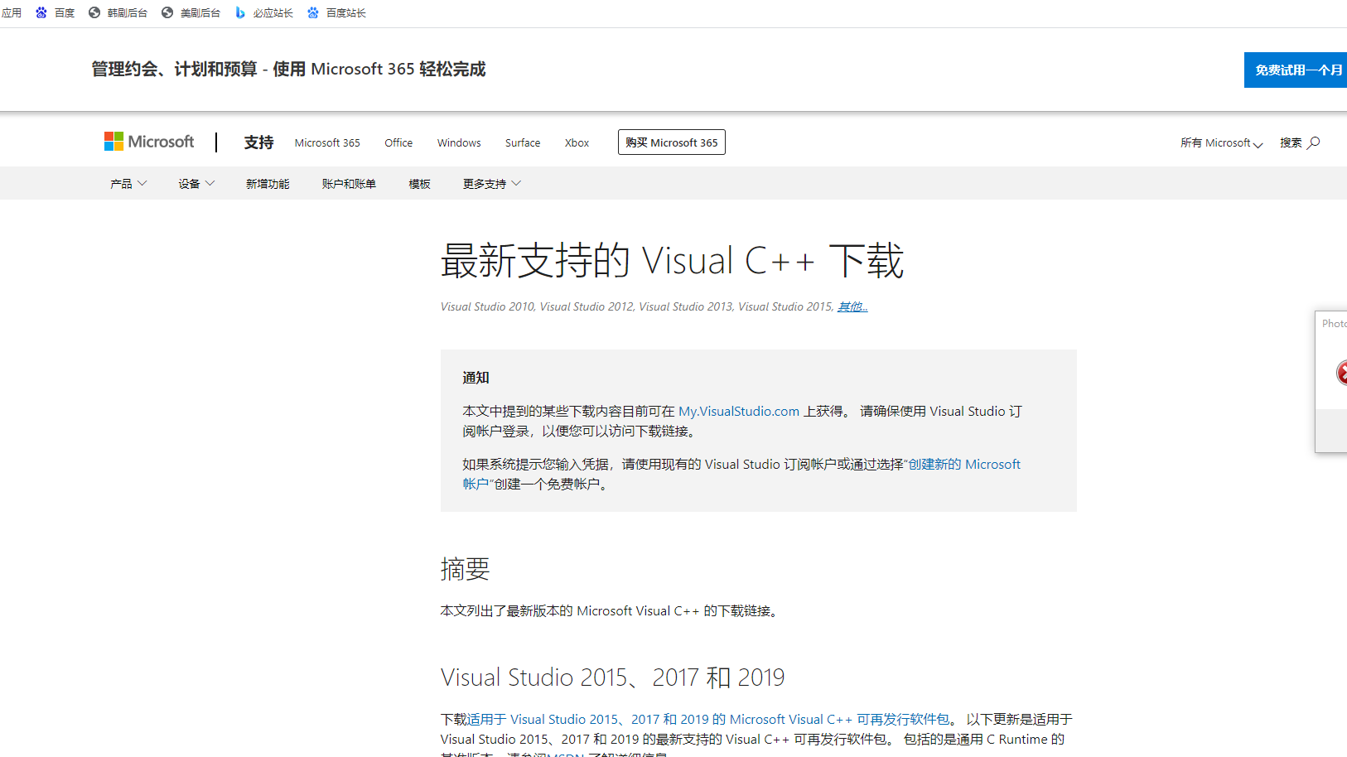
Task: Open the 更多支持 dropdown
Action: pyautogui.click(x=491, y=183)
